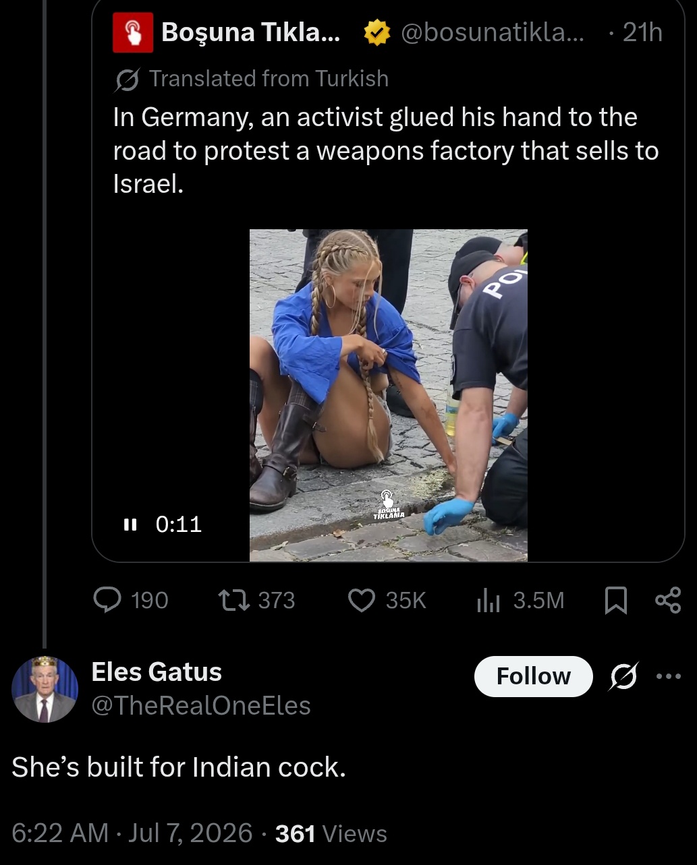The height and width of the screenshot is (865, 697).
Task: Like the quoted post with 35K likes
Action: coord(387,599)
